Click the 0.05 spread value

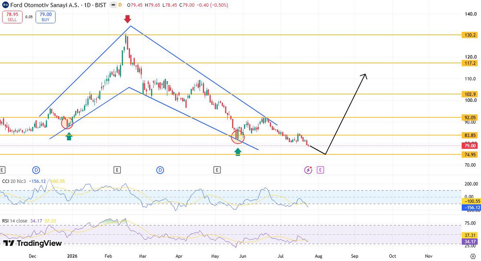tap(29, 17)
